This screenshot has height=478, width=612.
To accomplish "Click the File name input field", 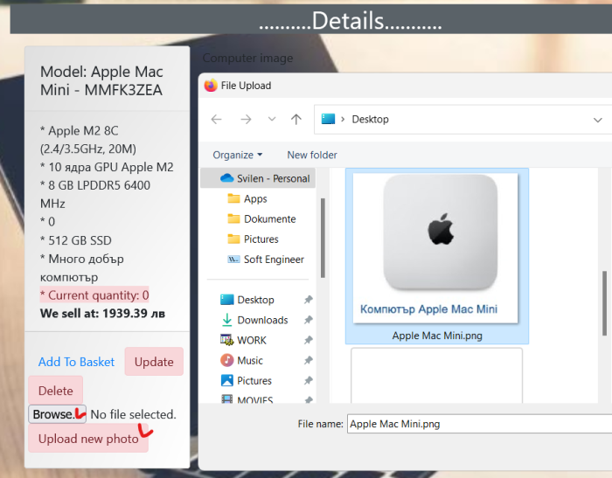I will 479,424.
